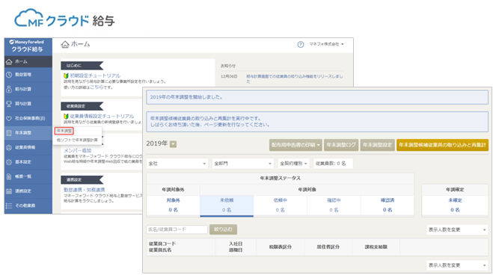Screen dimensions: 493x275
Task: Open 帳票一覧 document icon in sidebar
Action: pos(9,176)
